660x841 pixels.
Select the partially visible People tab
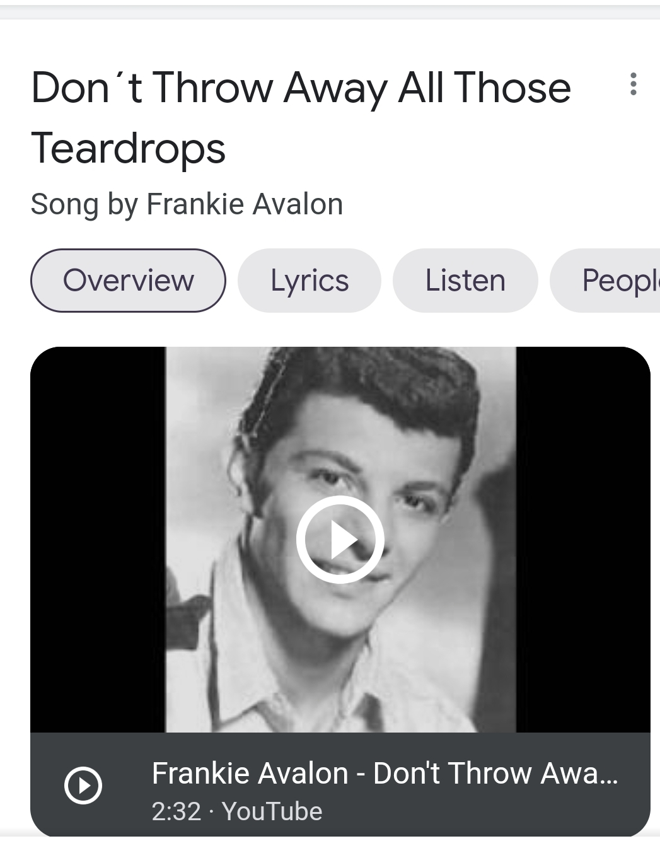point(605,281)
